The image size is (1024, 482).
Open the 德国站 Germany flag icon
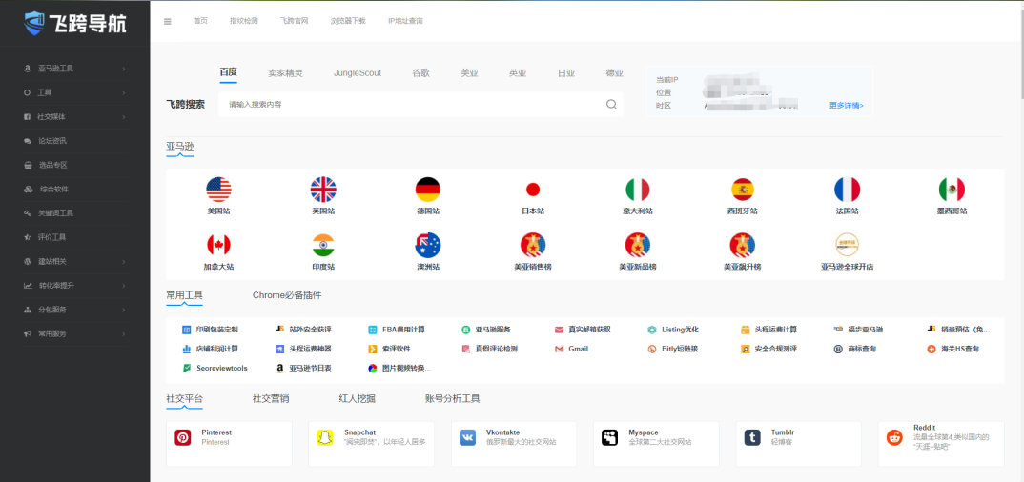coord(428,190)
